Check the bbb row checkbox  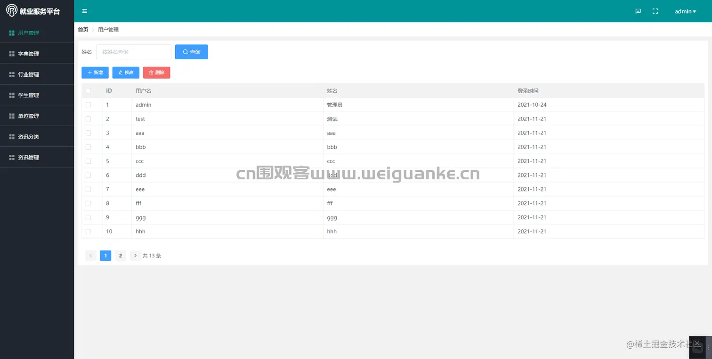88,147
